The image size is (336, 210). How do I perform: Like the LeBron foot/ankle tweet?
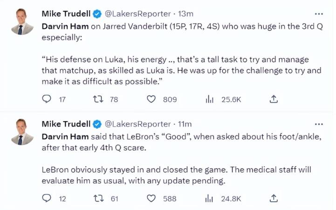coord(151,198)
